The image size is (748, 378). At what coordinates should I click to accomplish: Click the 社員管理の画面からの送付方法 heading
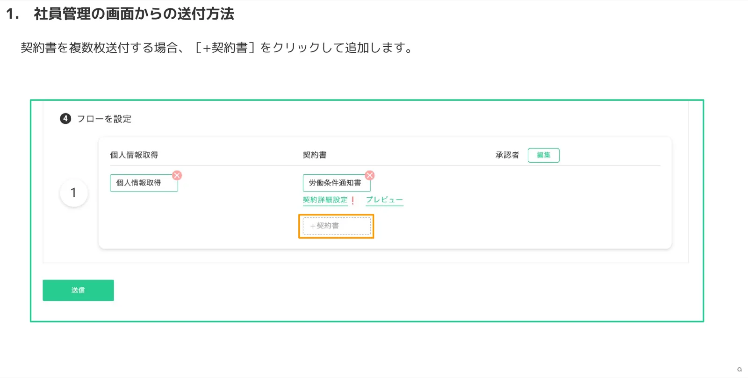[134, 14]
